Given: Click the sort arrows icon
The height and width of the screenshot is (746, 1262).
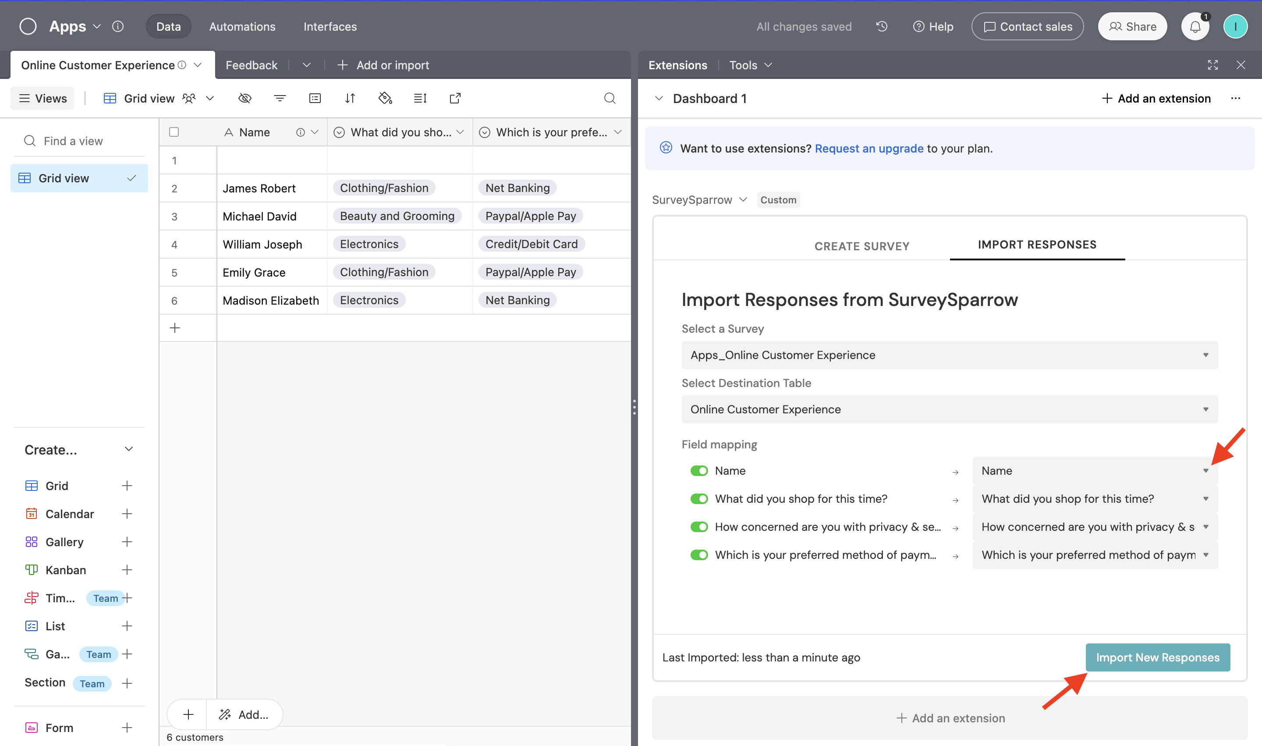Looking at the screenshot, I should tap(350, 98).
